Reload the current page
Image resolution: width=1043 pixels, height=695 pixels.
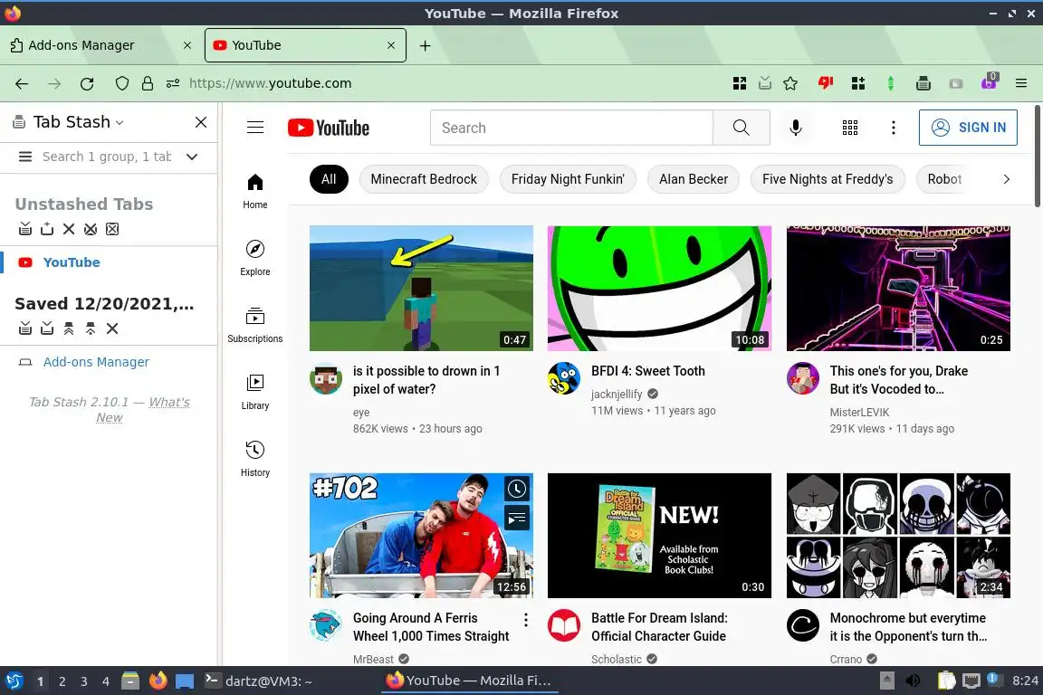click(87, 84)
